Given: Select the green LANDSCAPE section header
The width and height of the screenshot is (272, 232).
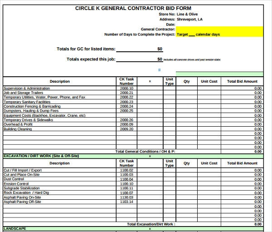Looking at the screenshot, I should click(15, 228).
